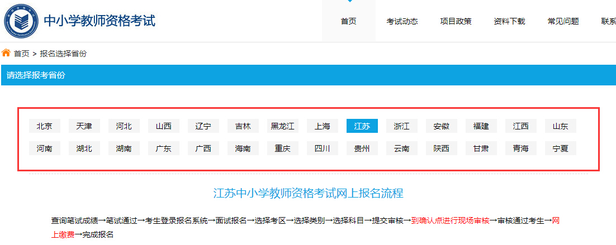The width and height of the screenshot is (616, 245).
Task: Open the 考试动态 menu item
Action: click(402, 21)
